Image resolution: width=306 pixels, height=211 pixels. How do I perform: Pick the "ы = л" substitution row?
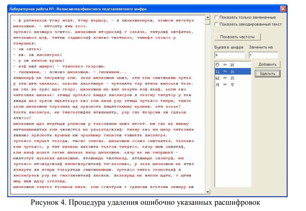point(232,78)
